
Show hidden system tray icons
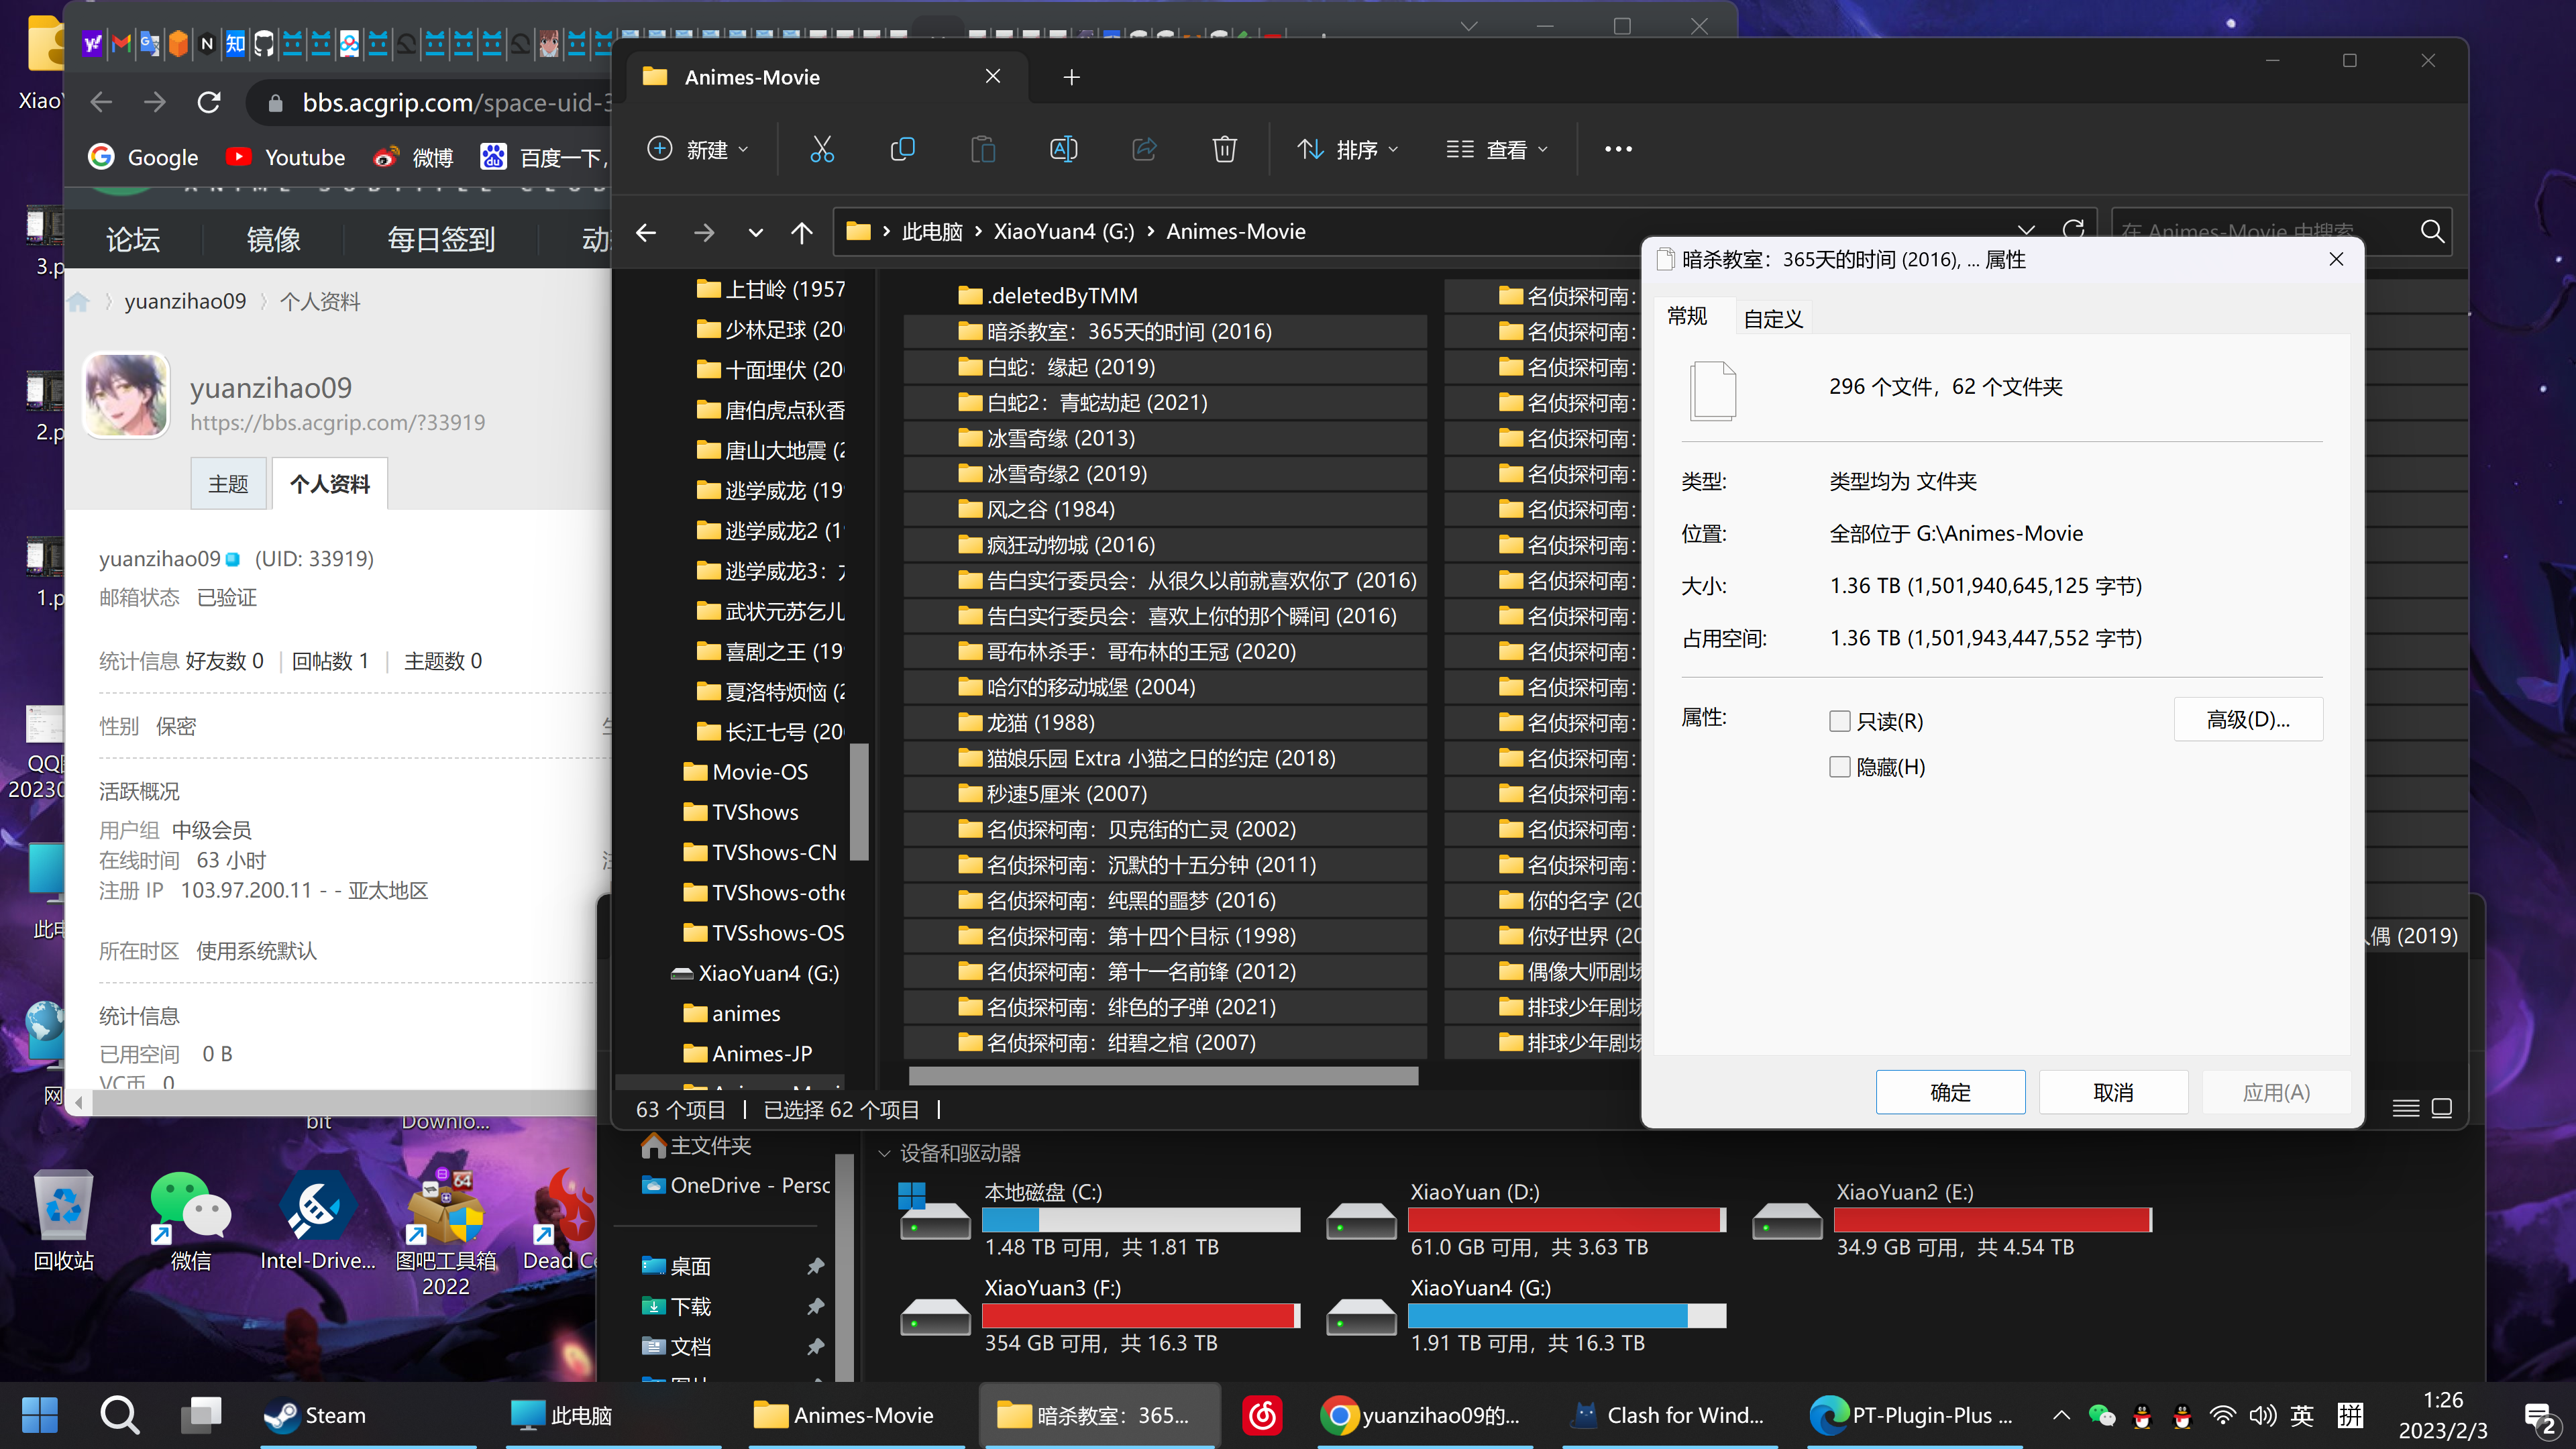[2061, 1415]
